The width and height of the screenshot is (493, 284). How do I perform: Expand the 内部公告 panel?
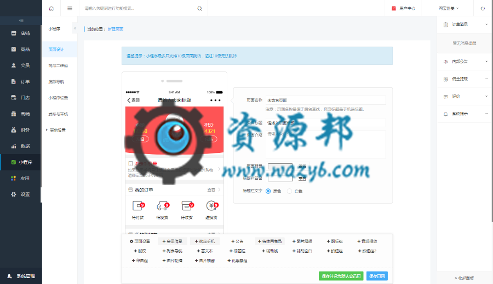[x=465, y=62]
